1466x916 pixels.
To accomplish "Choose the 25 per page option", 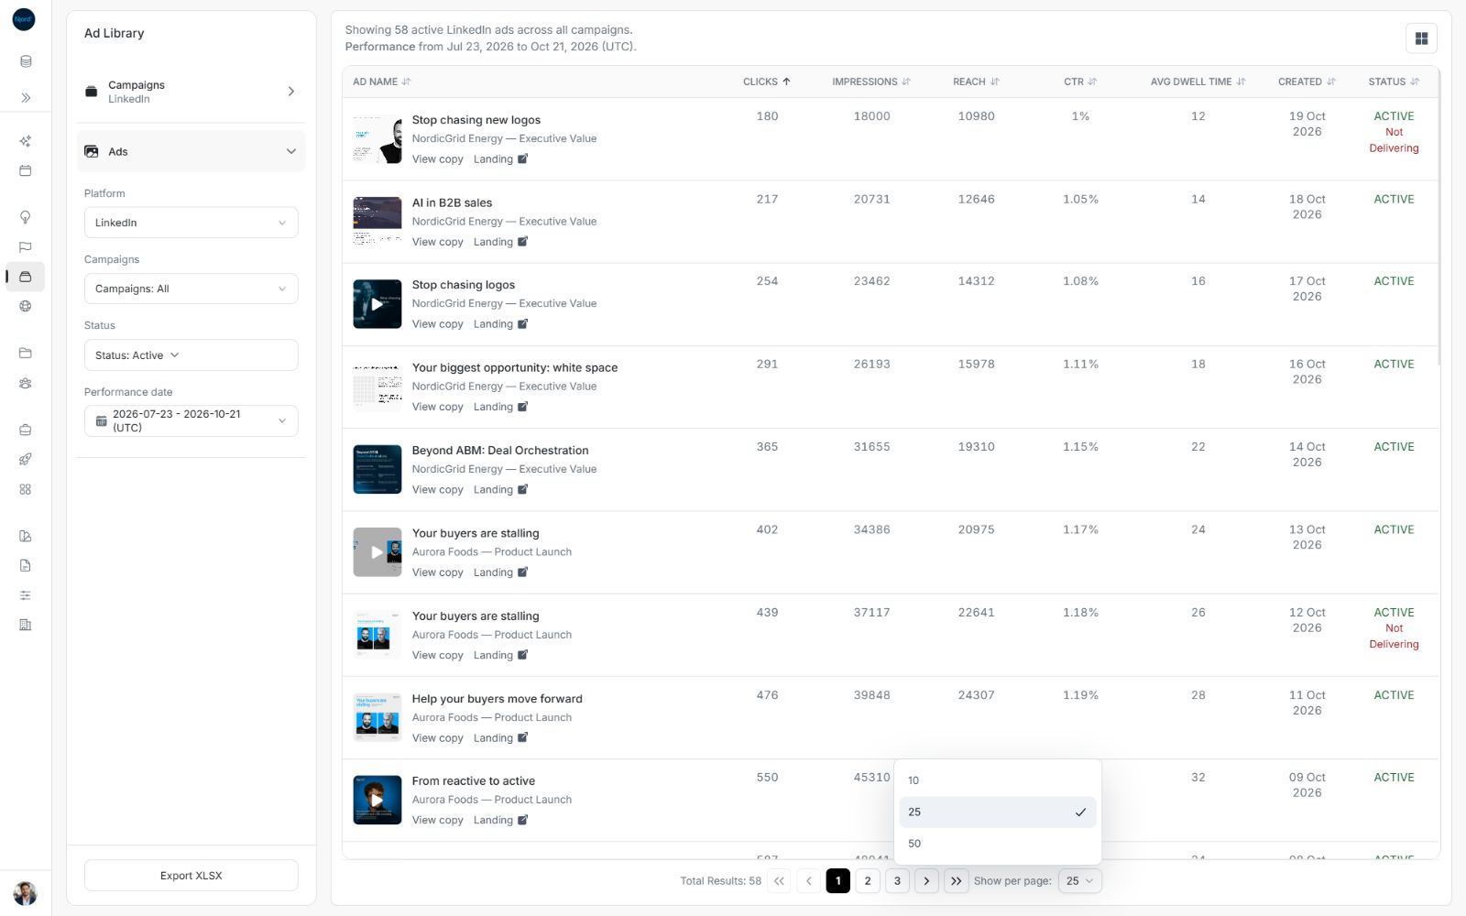I will coord(998,812).
